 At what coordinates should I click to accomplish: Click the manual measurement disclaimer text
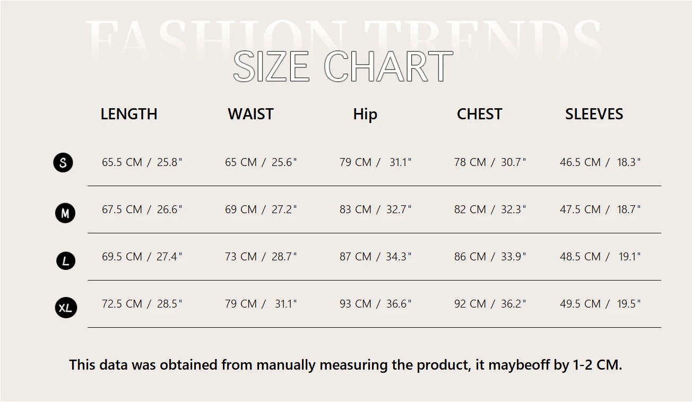click(345, 365)
